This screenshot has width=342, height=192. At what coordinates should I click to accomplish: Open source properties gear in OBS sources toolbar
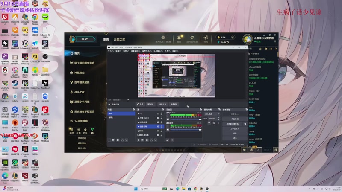click(147, 140)
